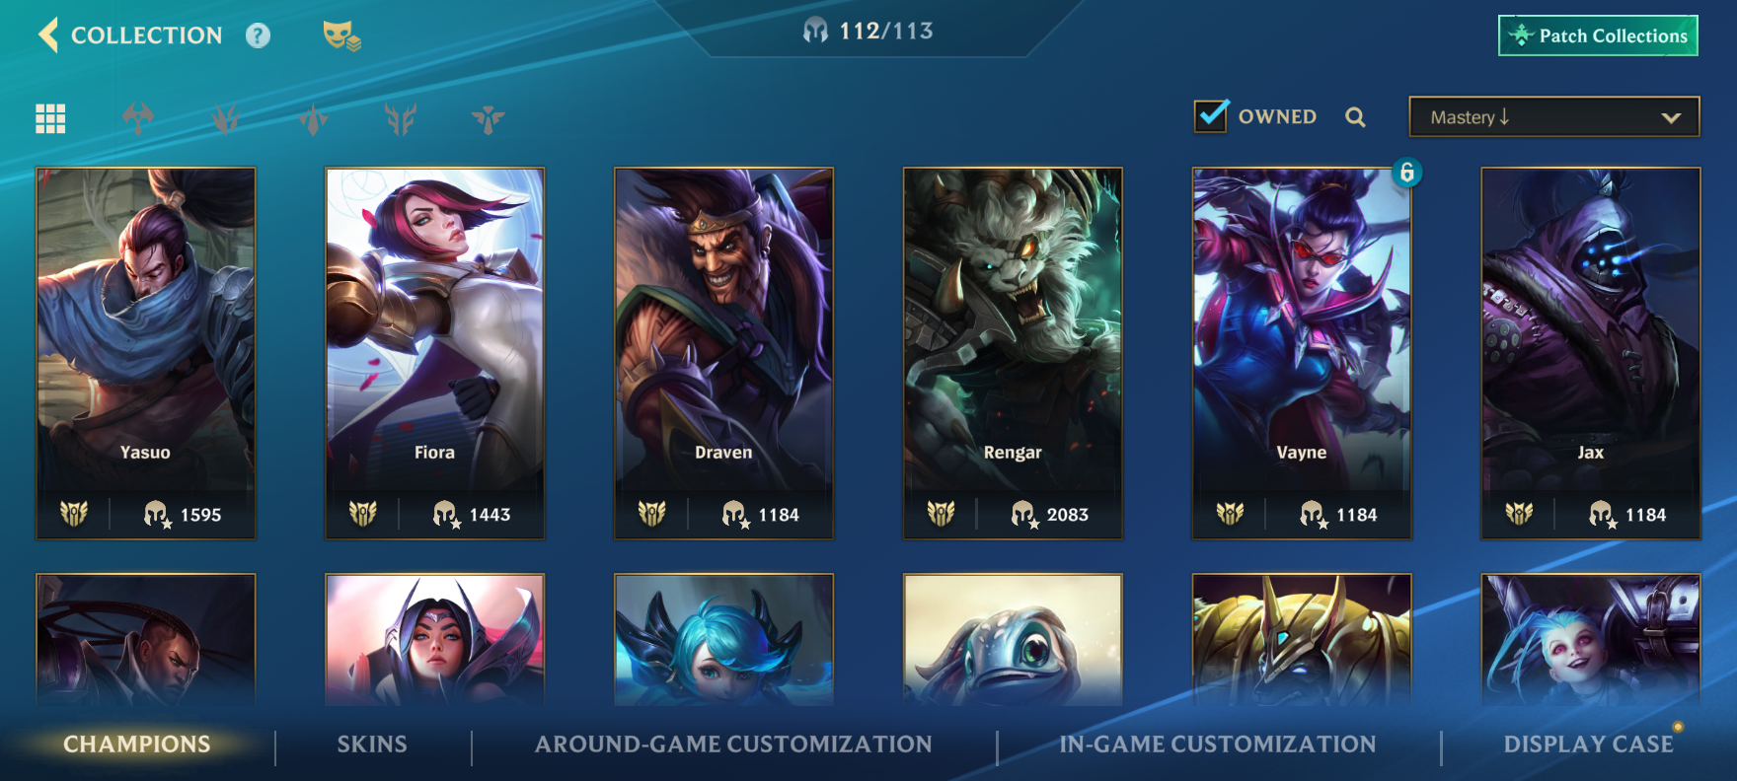Viewport: 1737px width, 781px height.
Task: Open the Around-Game Customization tab
Action: click(x=733, y=745)
